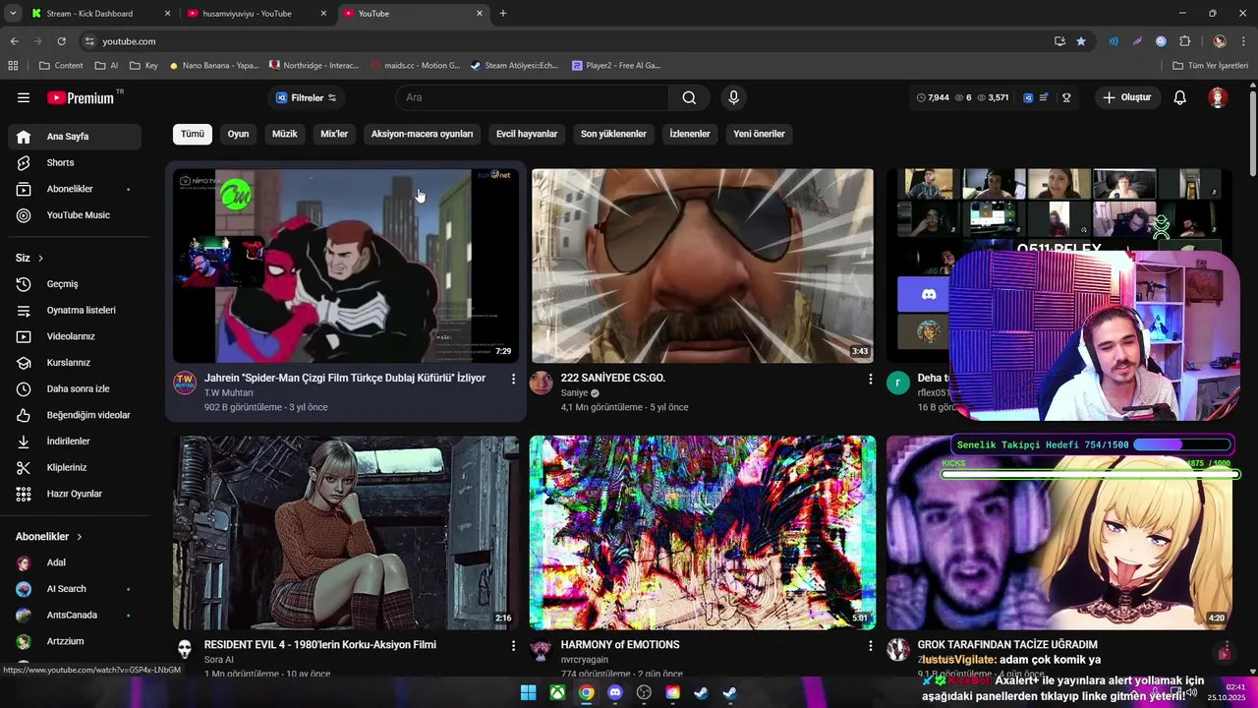The height and width of the screenshot is (708, 1258).
Task: Click the search magnifier button
Action: pyautogui.click(x=689, y=97)
